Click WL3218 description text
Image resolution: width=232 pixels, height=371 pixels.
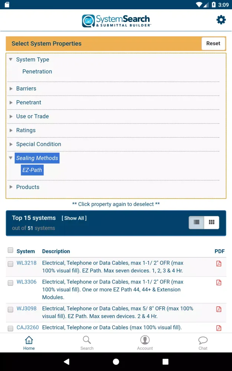click(113, 267)
